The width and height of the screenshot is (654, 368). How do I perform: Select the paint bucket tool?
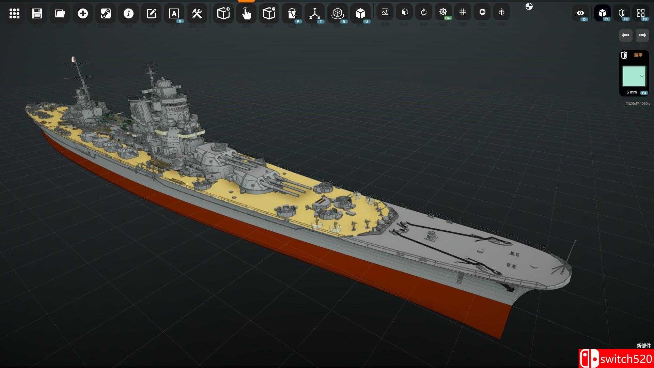(x=292, y=14)
